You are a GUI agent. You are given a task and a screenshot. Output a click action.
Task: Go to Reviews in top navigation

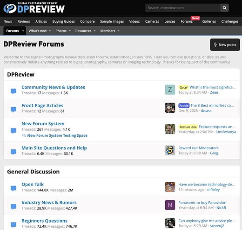(24, 21)
